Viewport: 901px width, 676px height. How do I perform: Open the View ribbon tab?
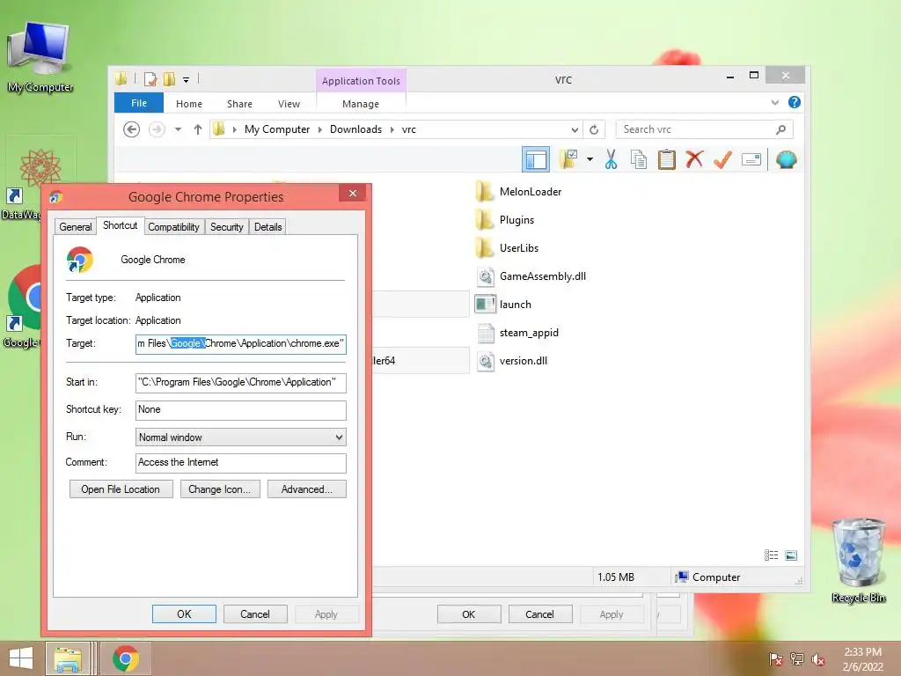click(x=289, y=104)
